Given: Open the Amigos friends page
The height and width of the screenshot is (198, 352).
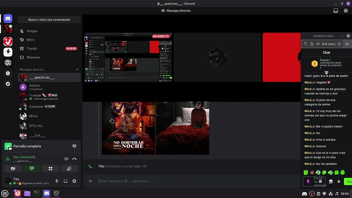Looking at the screenshot, I should (49, 31).
